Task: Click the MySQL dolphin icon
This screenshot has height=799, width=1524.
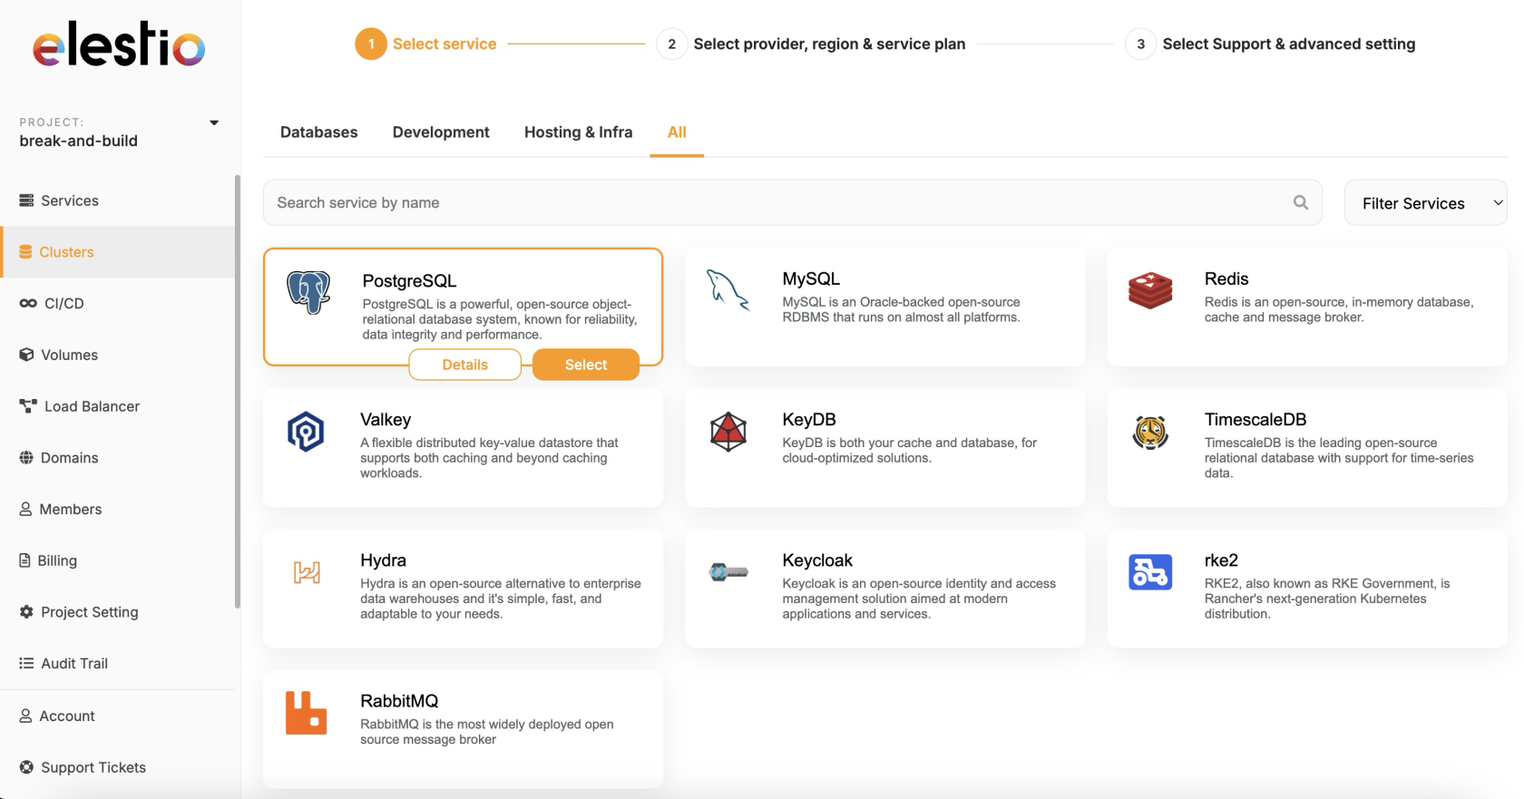Action: click(728, 290)
